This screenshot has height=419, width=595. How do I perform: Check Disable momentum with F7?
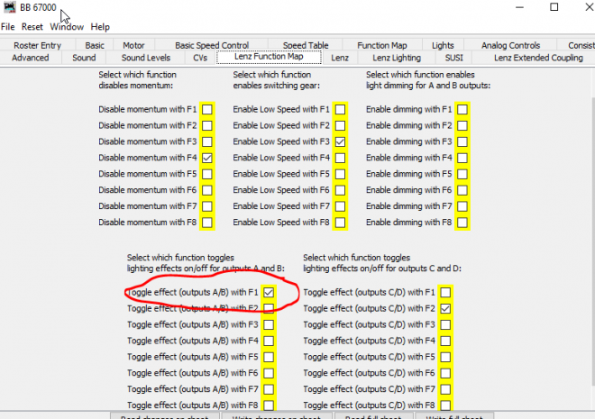[x=207, y=206]
